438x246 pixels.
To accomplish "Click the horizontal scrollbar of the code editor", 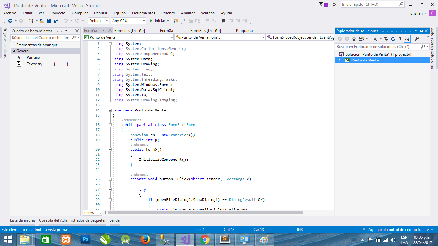I will click(205, 213).
